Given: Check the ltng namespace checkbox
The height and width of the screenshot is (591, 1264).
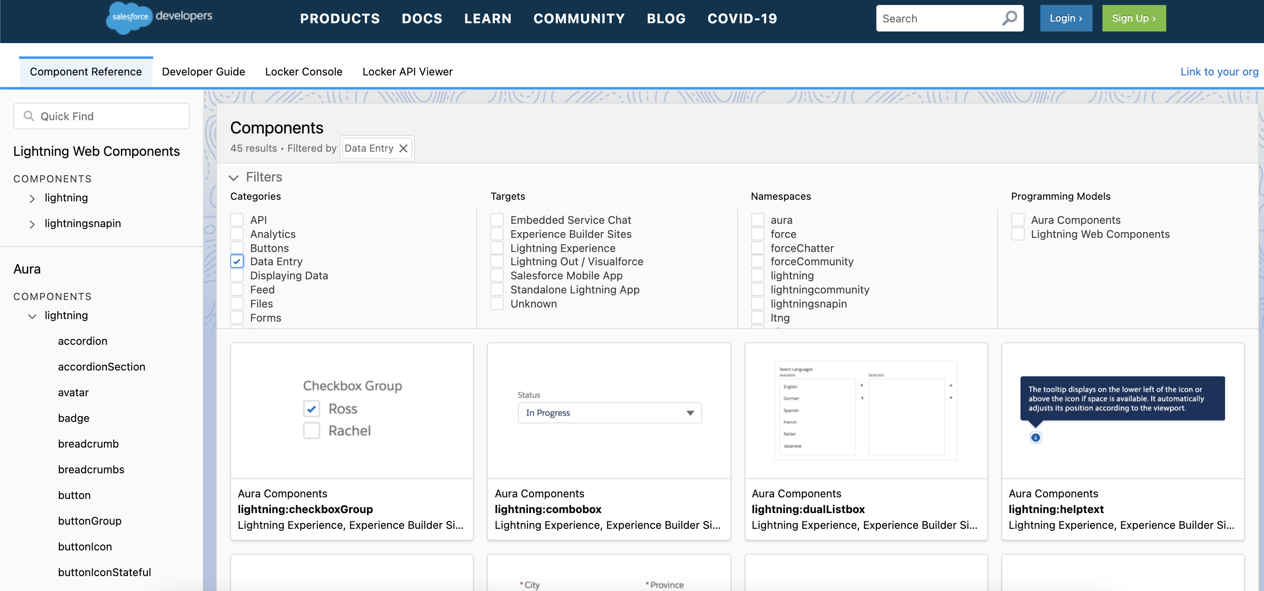Looking at the screenshot, I should pos(757,317).
